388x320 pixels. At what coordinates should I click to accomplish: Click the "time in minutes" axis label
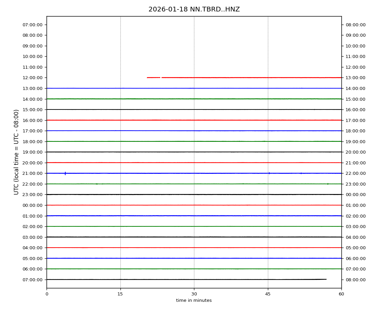pyautogui.click(x=194, y=300)
